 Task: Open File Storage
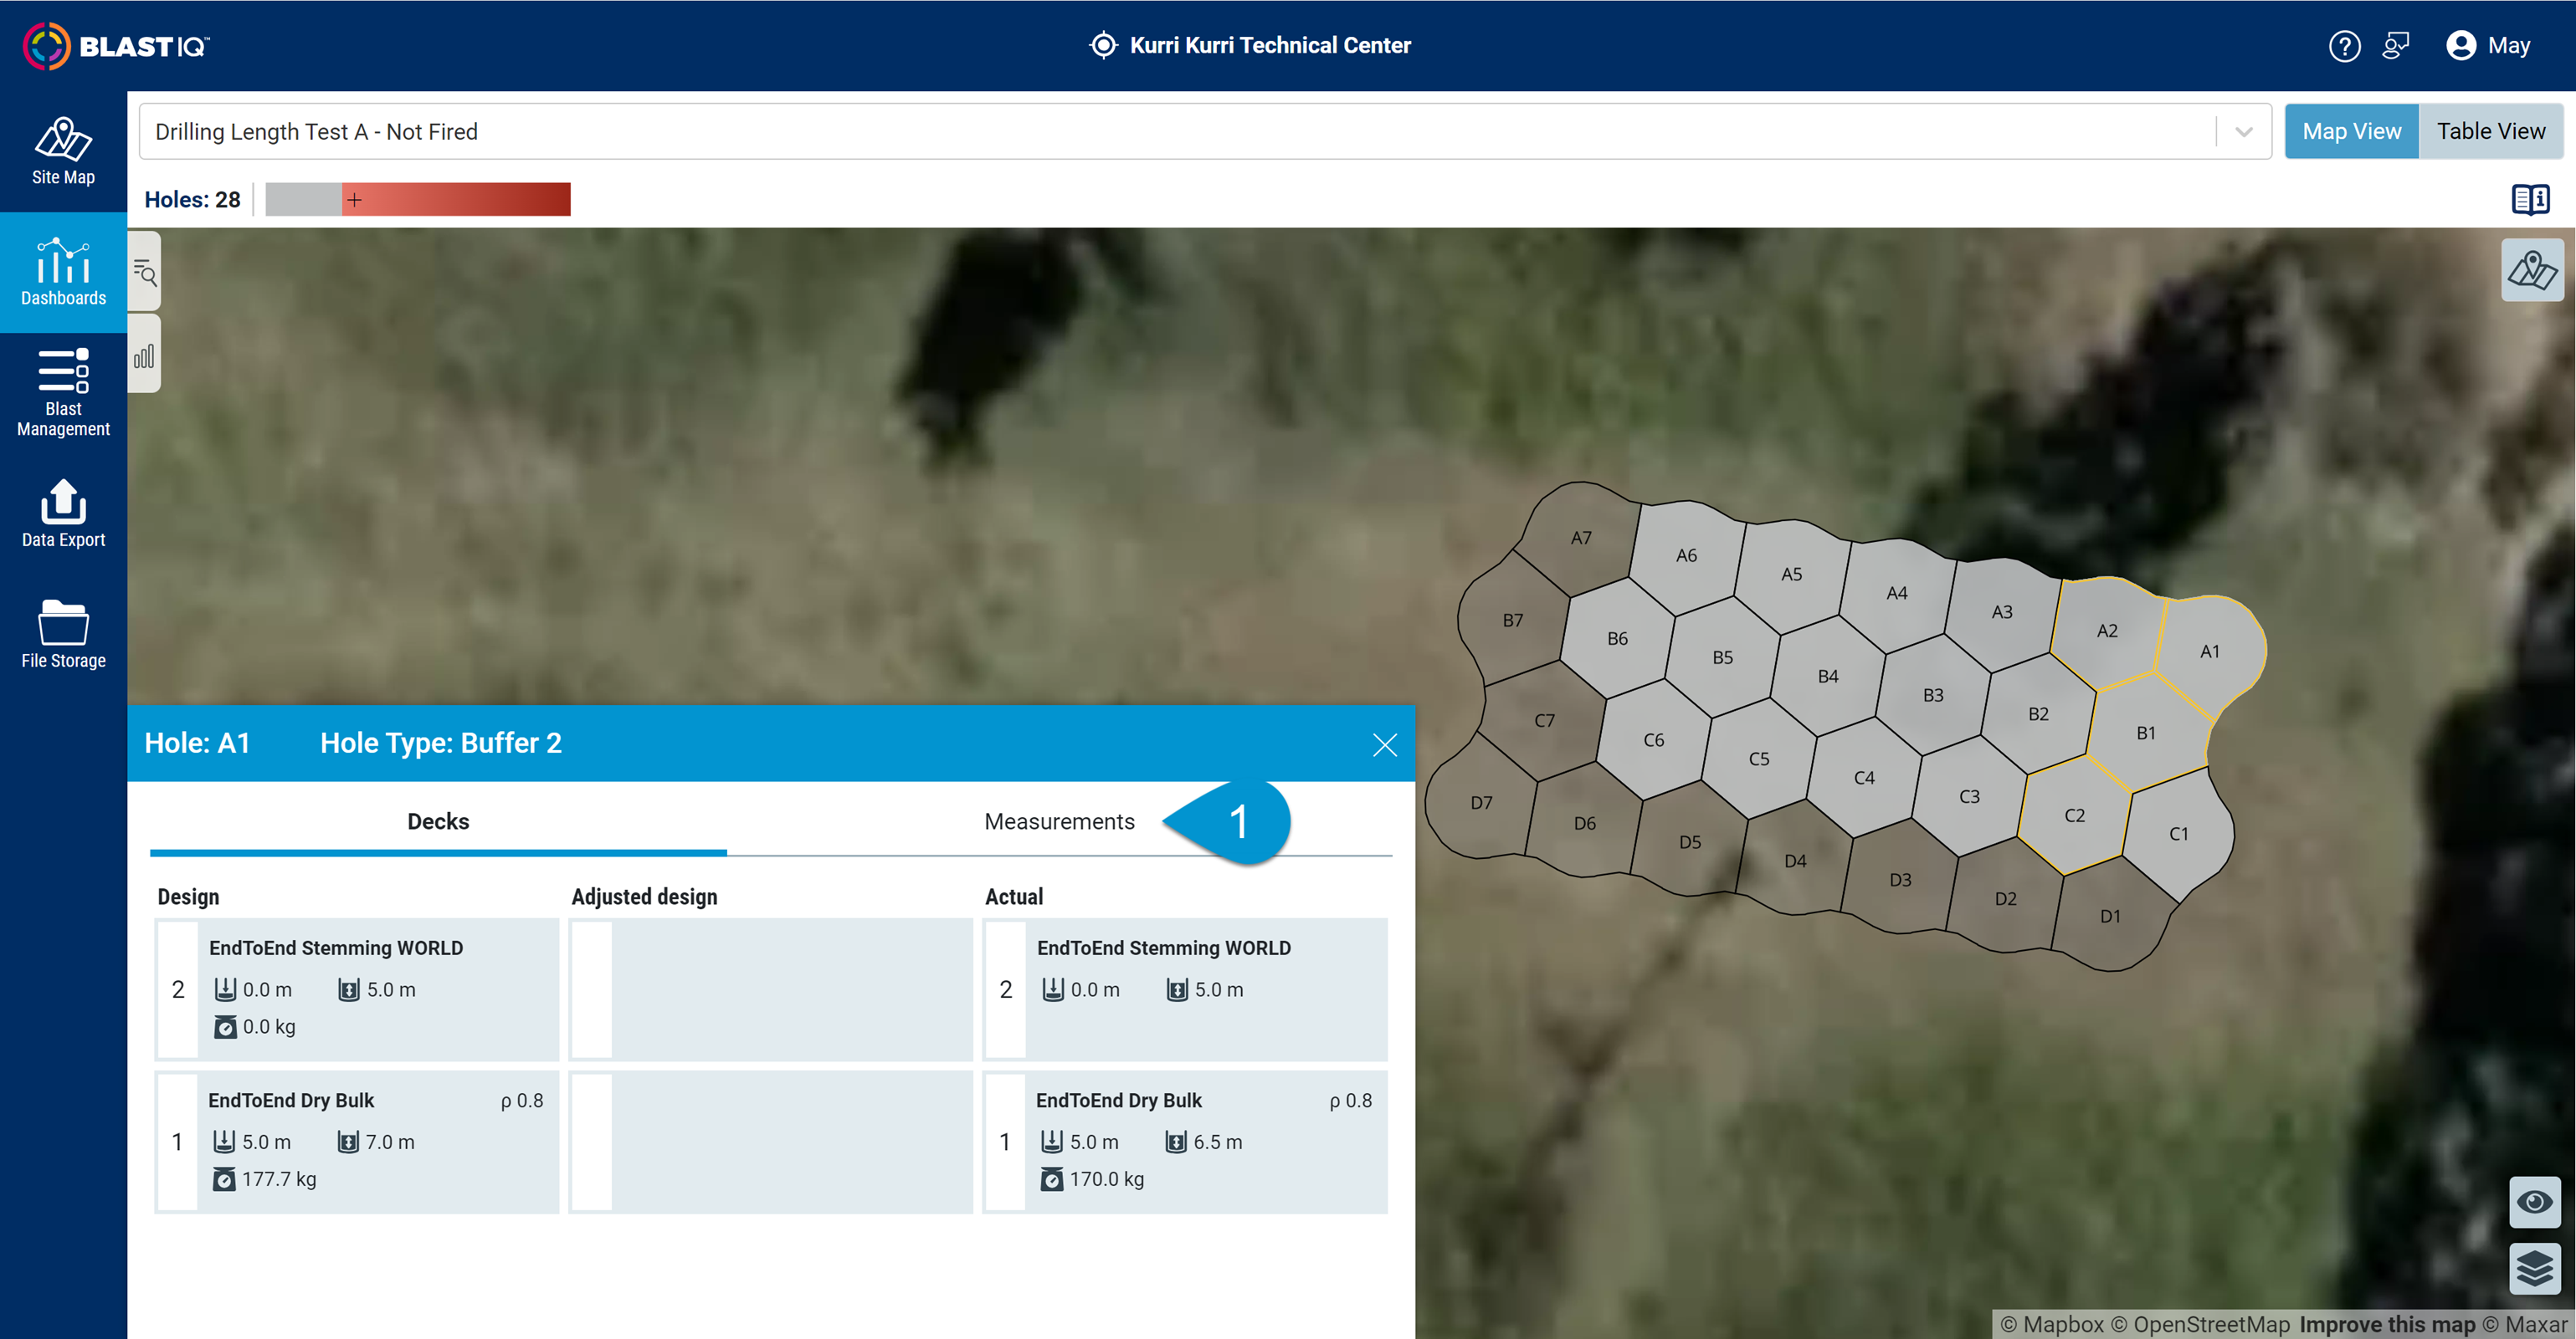click(x=63, y=636)
